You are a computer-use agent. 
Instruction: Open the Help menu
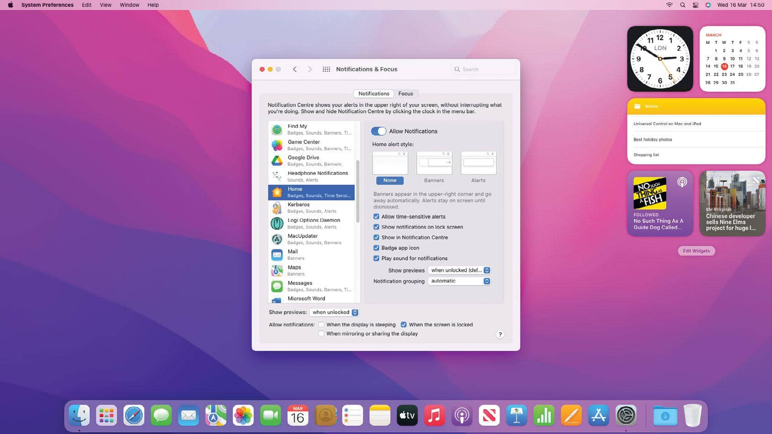(x=153, y=5)
